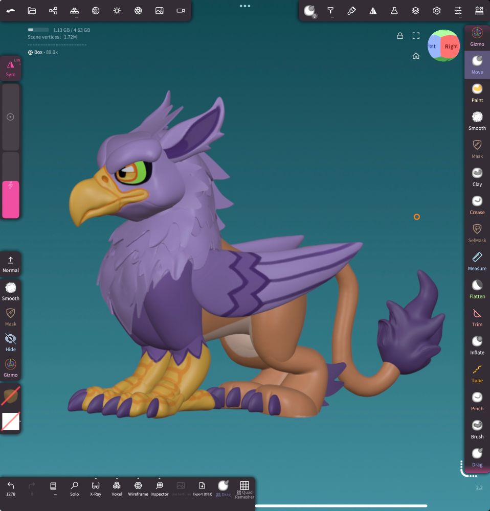Image resolution: width=490 pixels, height=511 pixels.
Task: Select the Clay tool
Action: tap(477, 177)
